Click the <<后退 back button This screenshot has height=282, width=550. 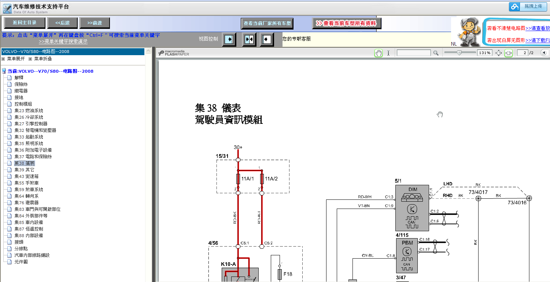coord(63,23)
